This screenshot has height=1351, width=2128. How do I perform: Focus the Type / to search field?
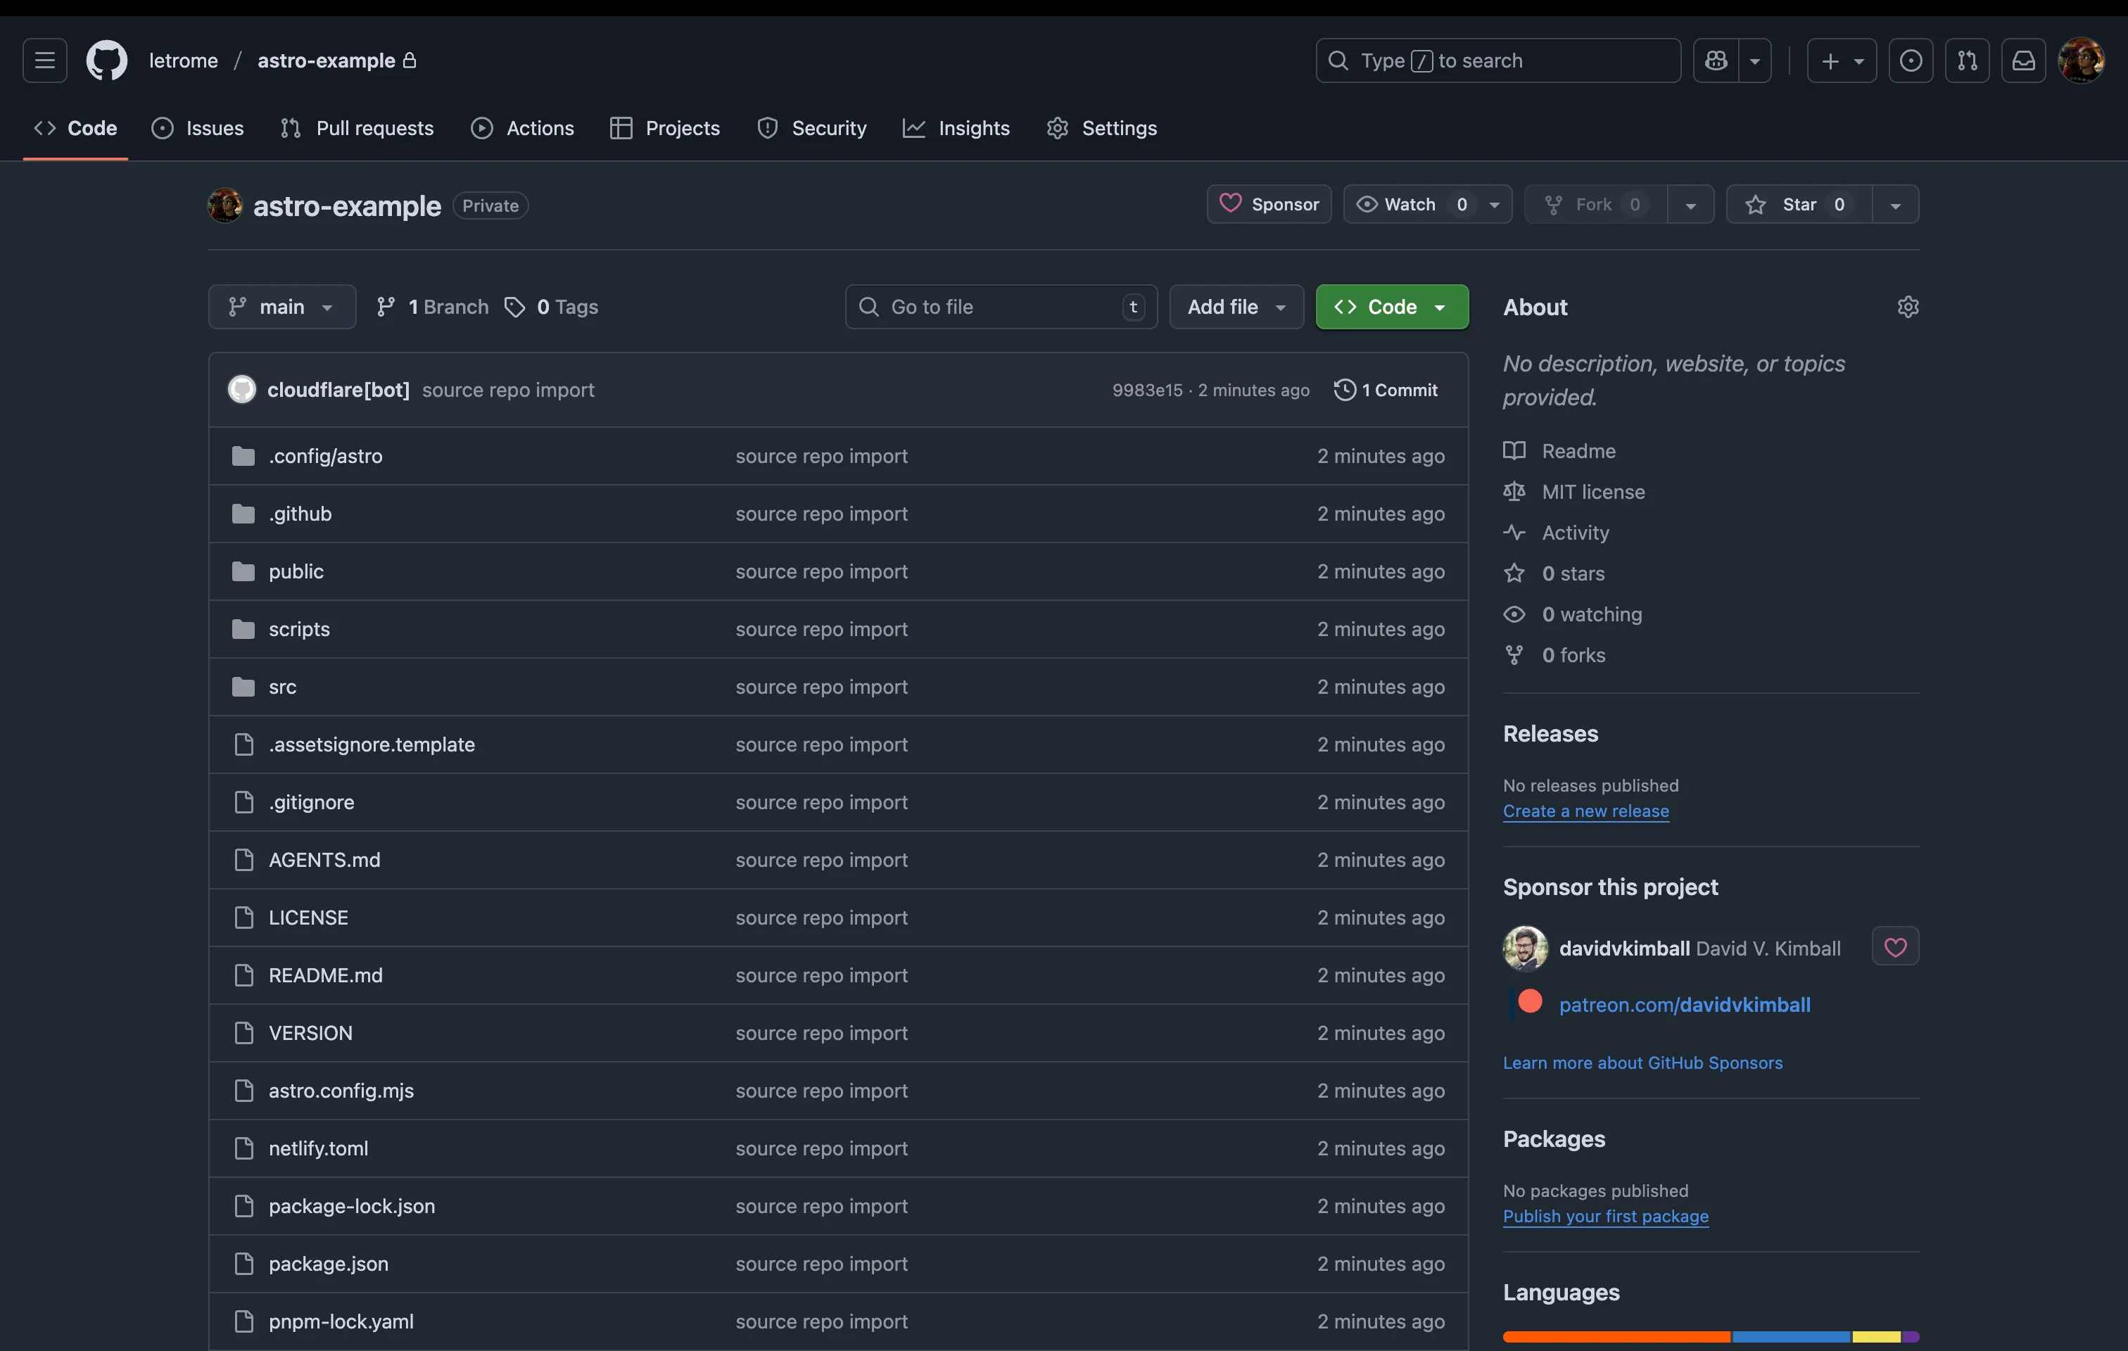point(1498,60)
